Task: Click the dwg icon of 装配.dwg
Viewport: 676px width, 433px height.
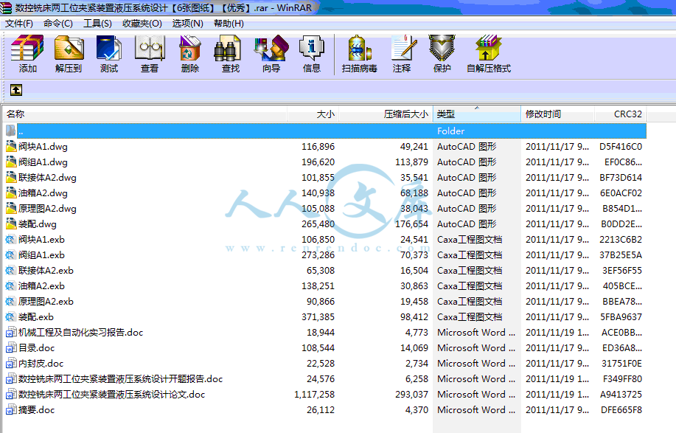Action: pos(11,224)
